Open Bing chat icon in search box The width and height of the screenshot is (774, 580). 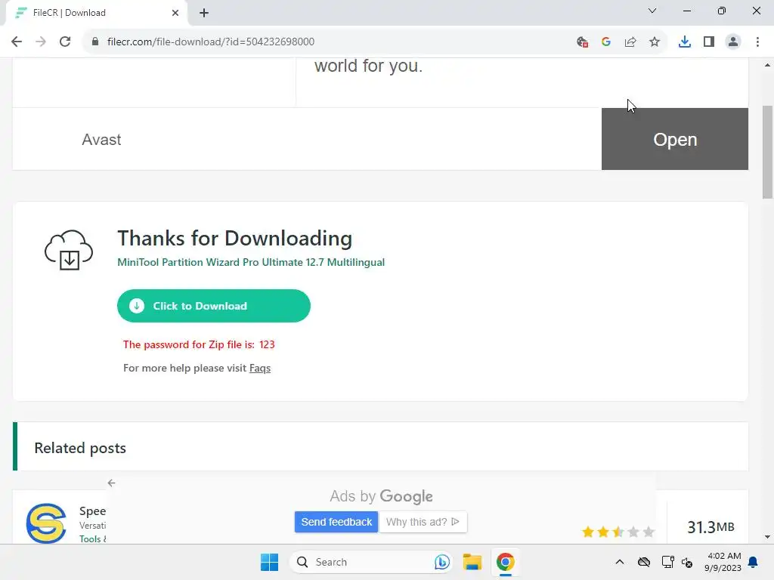point(441,562)
